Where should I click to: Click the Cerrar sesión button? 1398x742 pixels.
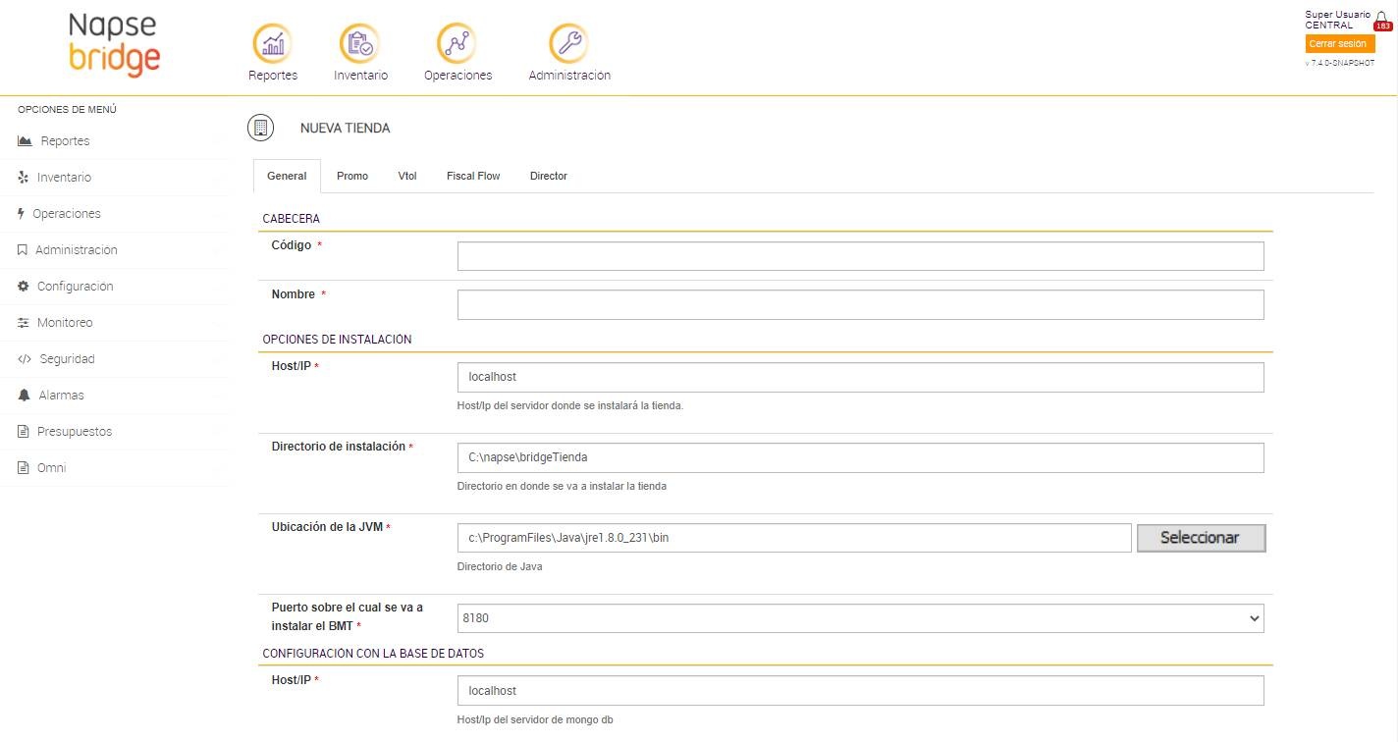1337,44
